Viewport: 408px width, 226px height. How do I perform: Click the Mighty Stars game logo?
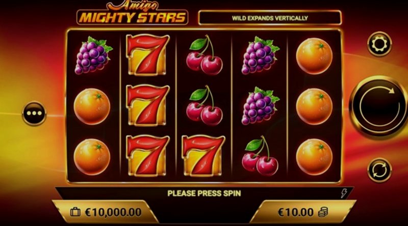(x=132, y=13)
